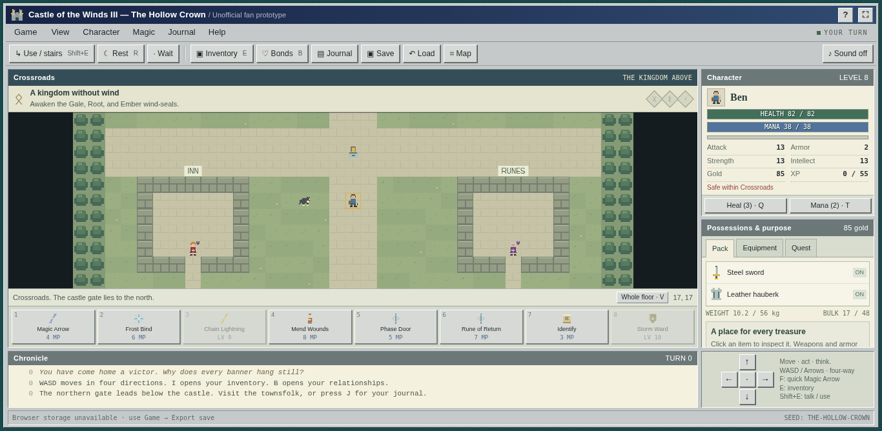Cast Phase Door spell

(x=396, y=326)
